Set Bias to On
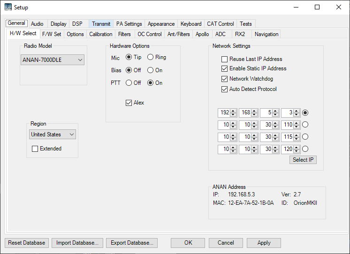 tap(150, 70)
